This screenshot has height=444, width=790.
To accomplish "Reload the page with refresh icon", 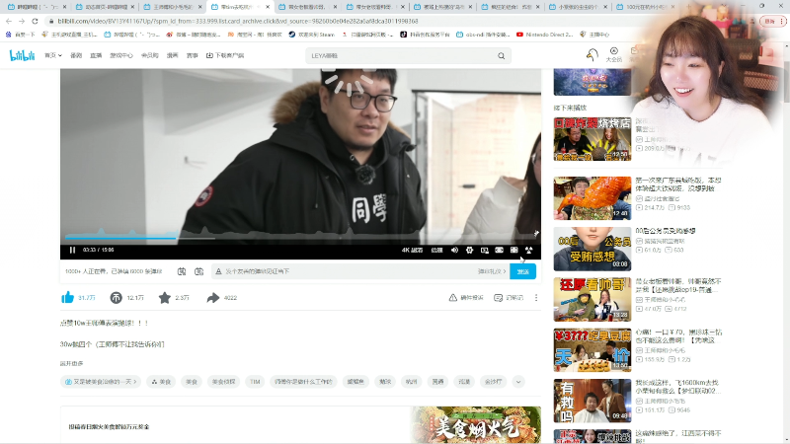I will [35, 21].
